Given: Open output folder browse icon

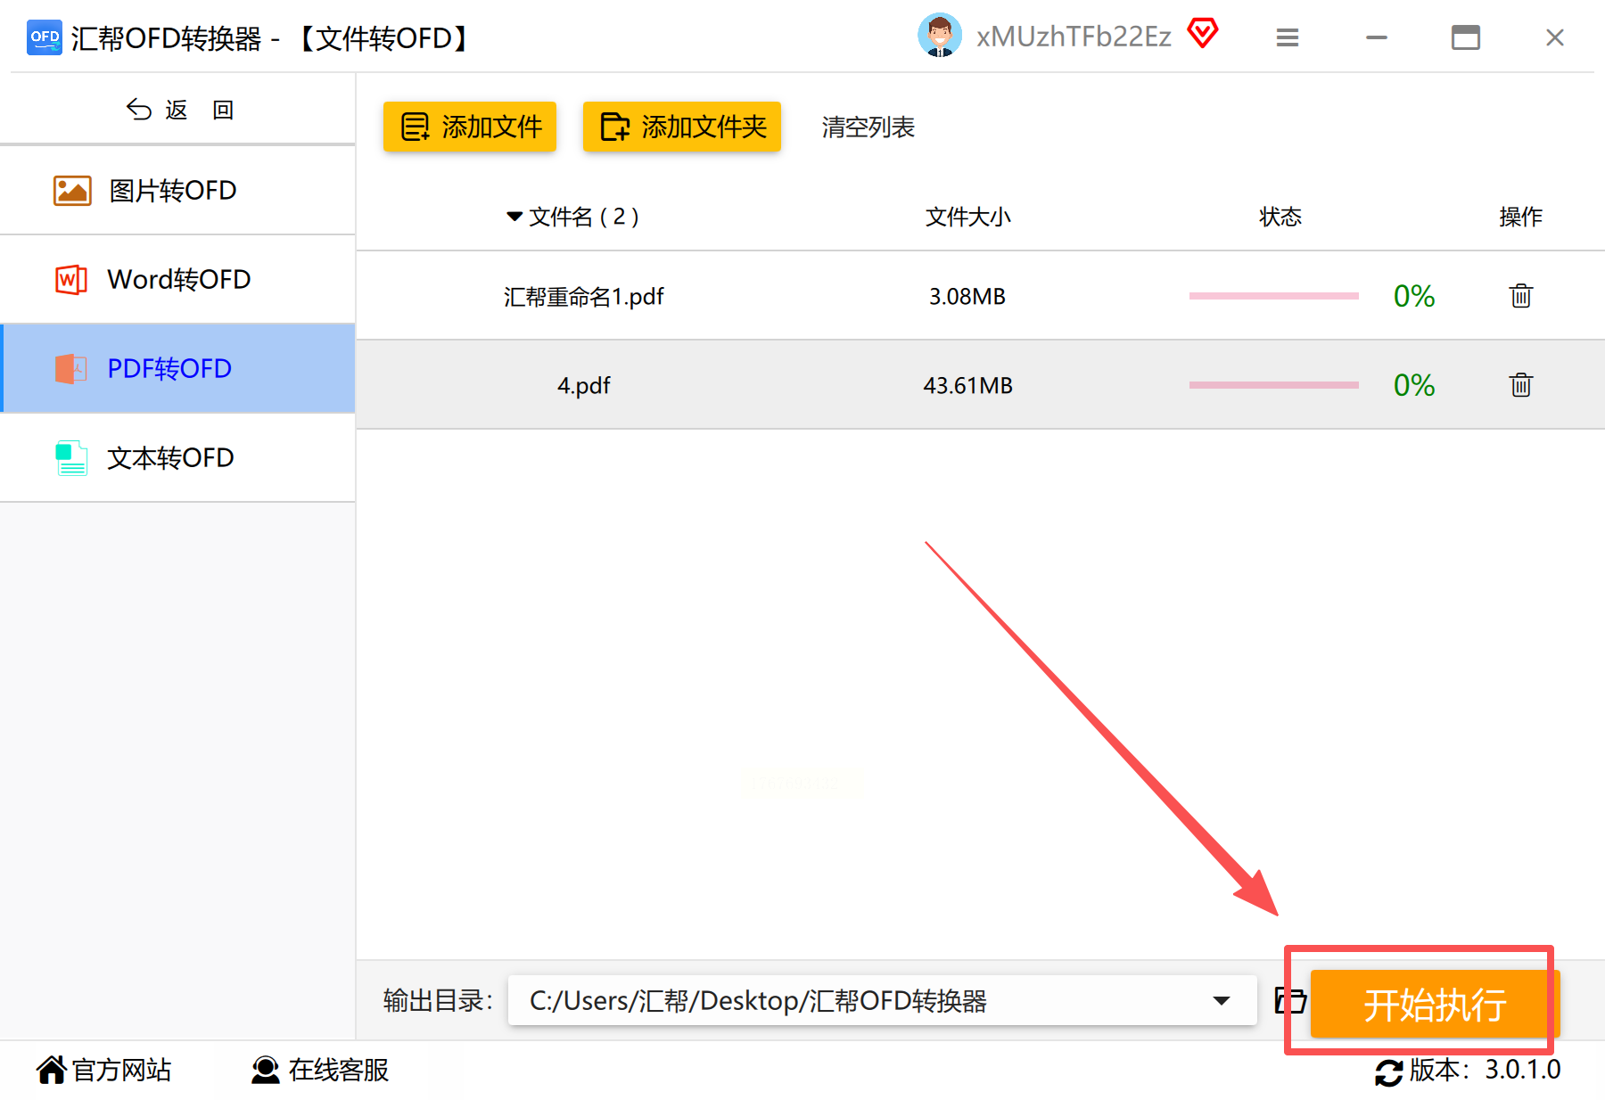Looking at the screenshot, I should (x=1289, y=1001).
